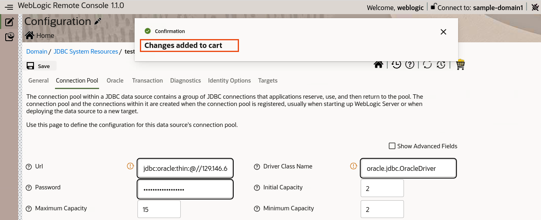The height and width of the screenshot is (220, 541).
Task: Click the green Confirmation checkmark icon
Action: click(x=148, y=31)
